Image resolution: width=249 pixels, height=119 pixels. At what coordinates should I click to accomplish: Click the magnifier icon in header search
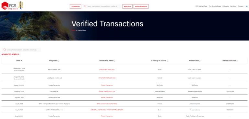point(85,6)
